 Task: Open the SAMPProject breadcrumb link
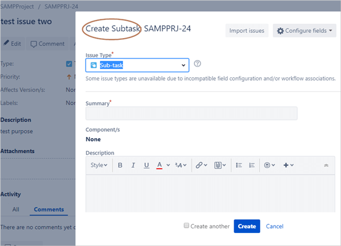(x=17, y=6)
